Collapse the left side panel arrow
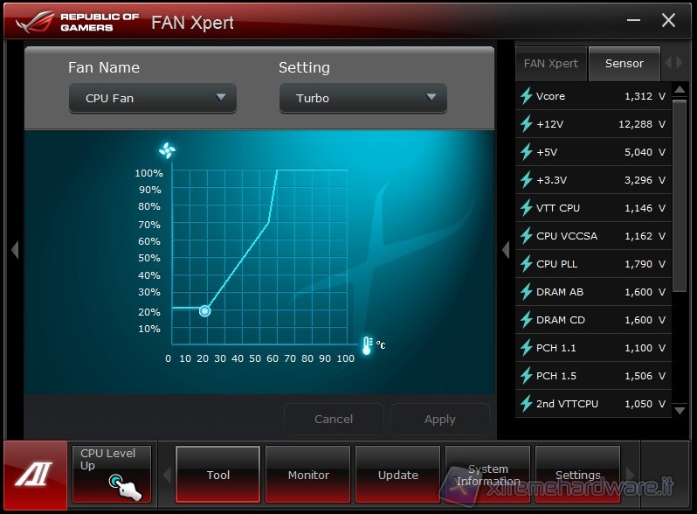 [x=14, y=250]
